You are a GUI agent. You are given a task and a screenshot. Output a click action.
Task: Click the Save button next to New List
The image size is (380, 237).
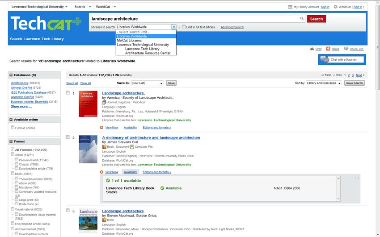point(171,83)
